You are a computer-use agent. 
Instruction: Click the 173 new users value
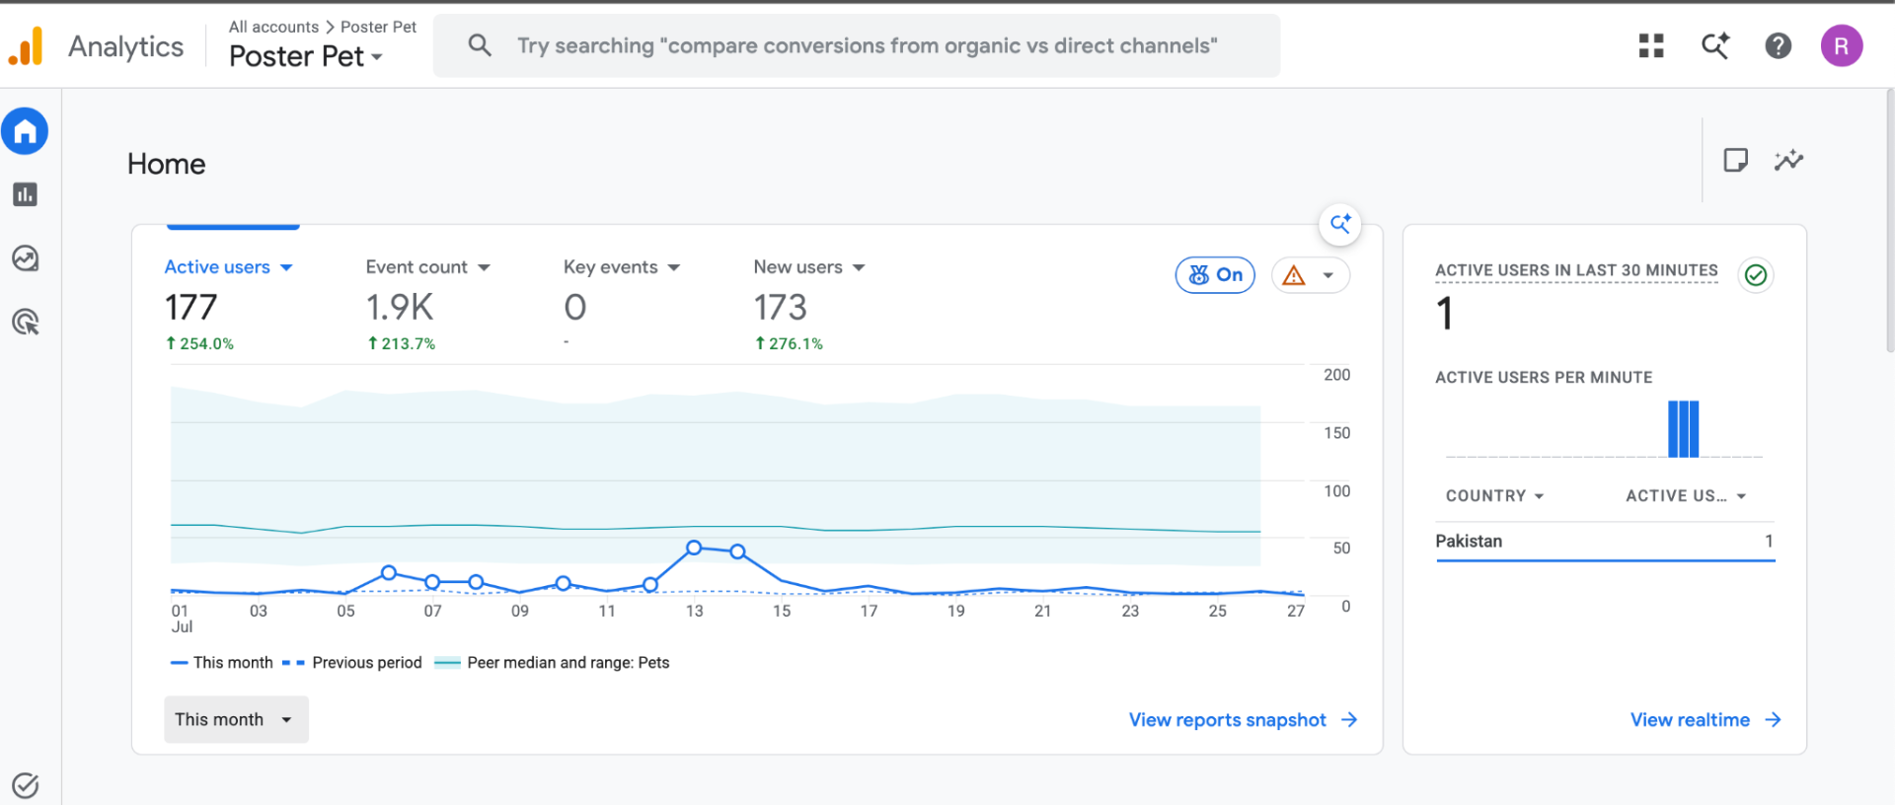[x=780, y=308]
